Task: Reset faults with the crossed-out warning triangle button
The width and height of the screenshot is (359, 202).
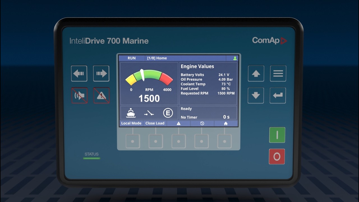Action: pyautogui.click(x=101, y=95)
